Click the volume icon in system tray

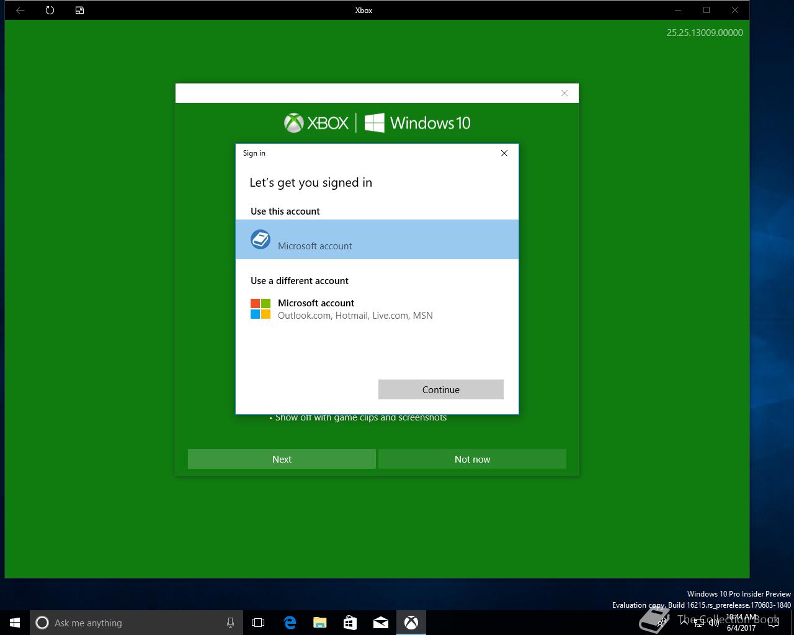tap(713, 623)
